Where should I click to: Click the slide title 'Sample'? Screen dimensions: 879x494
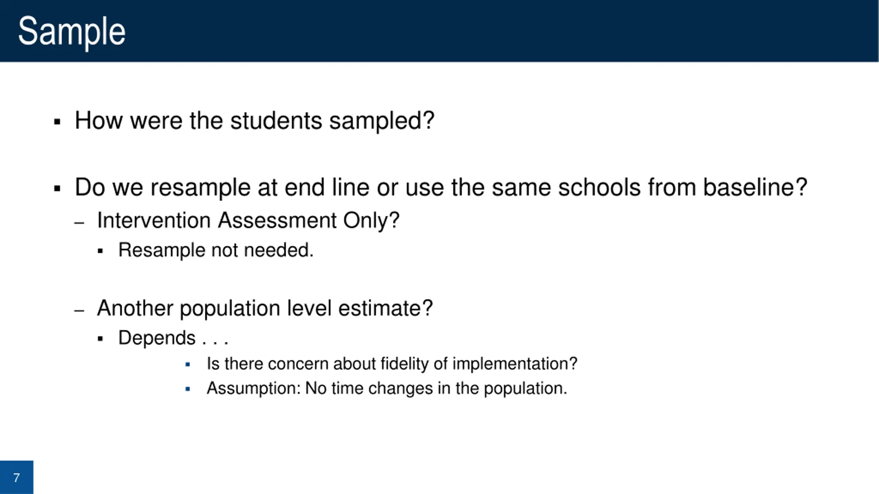72,32
